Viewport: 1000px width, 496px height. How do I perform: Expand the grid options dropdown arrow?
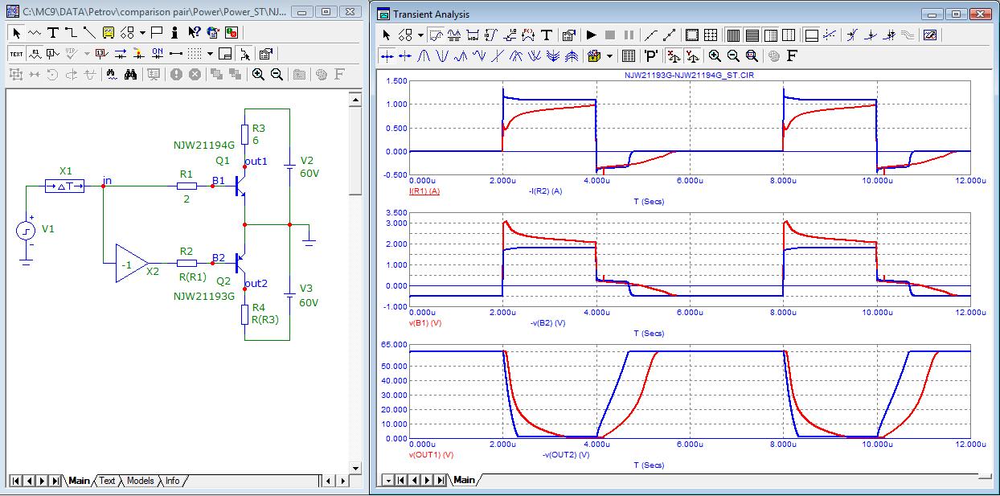210,53
